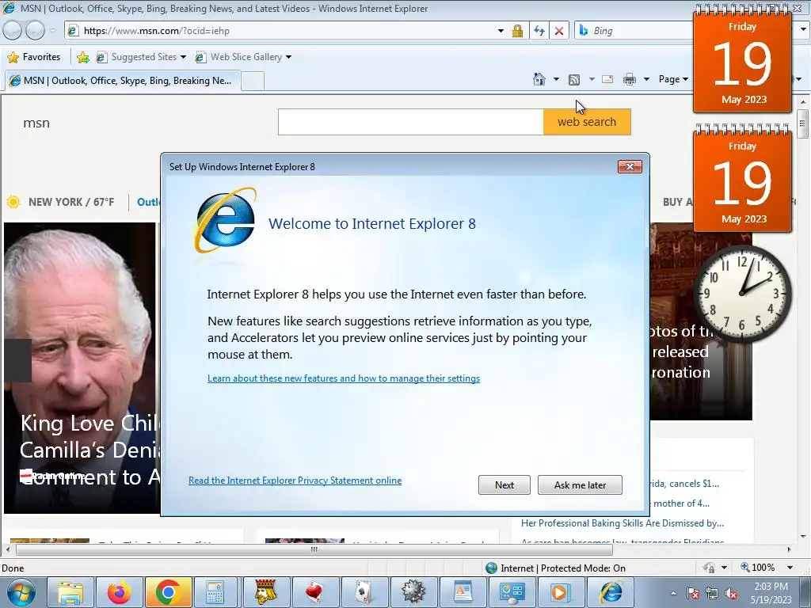Open the Hearts game on taskbar
Screen dimensions: 811x608
(315, 592)
